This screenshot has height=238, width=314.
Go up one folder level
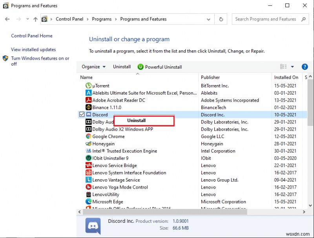[35, 19]
